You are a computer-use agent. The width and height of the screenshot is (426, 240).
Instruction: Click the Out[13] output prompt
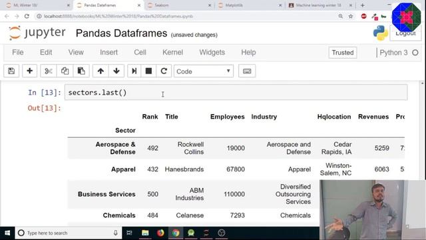45,108
